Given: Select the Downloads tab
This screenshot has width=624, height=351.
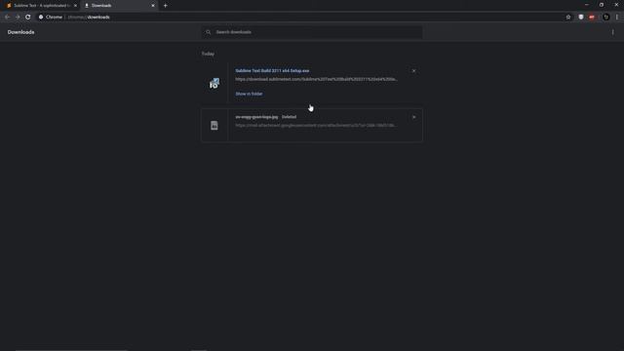Looking at the screenshot, I should (119, 6).
